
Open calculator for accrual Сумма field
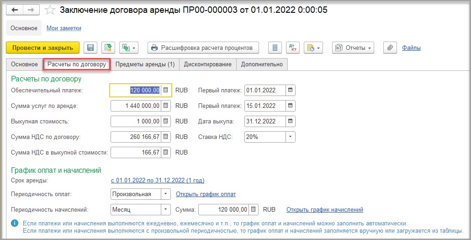pos(254,210)
